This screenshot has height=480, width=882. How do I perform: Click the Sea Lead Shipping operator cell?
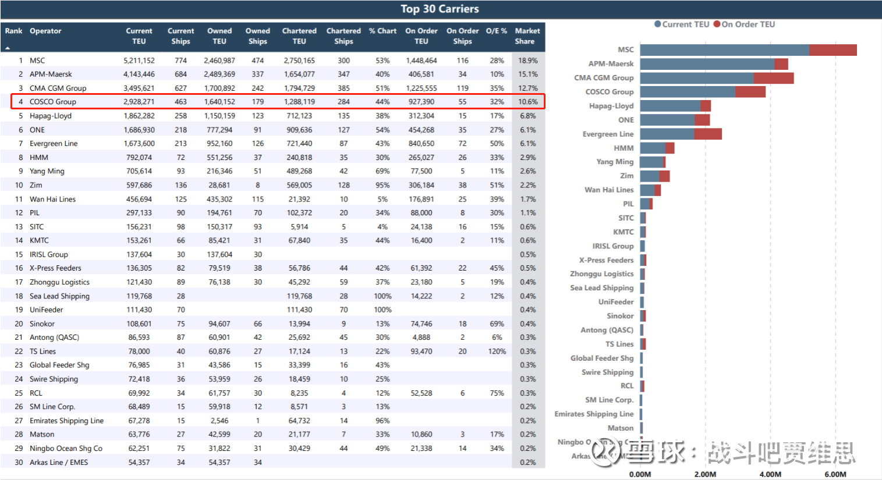point(60,296)
